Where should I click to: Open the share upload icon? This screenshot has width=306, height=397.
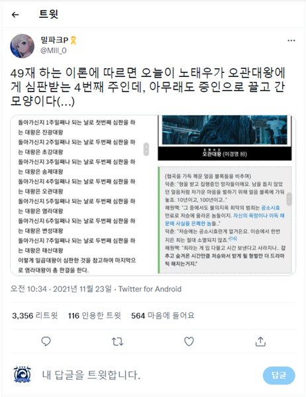tap(260, 341)
